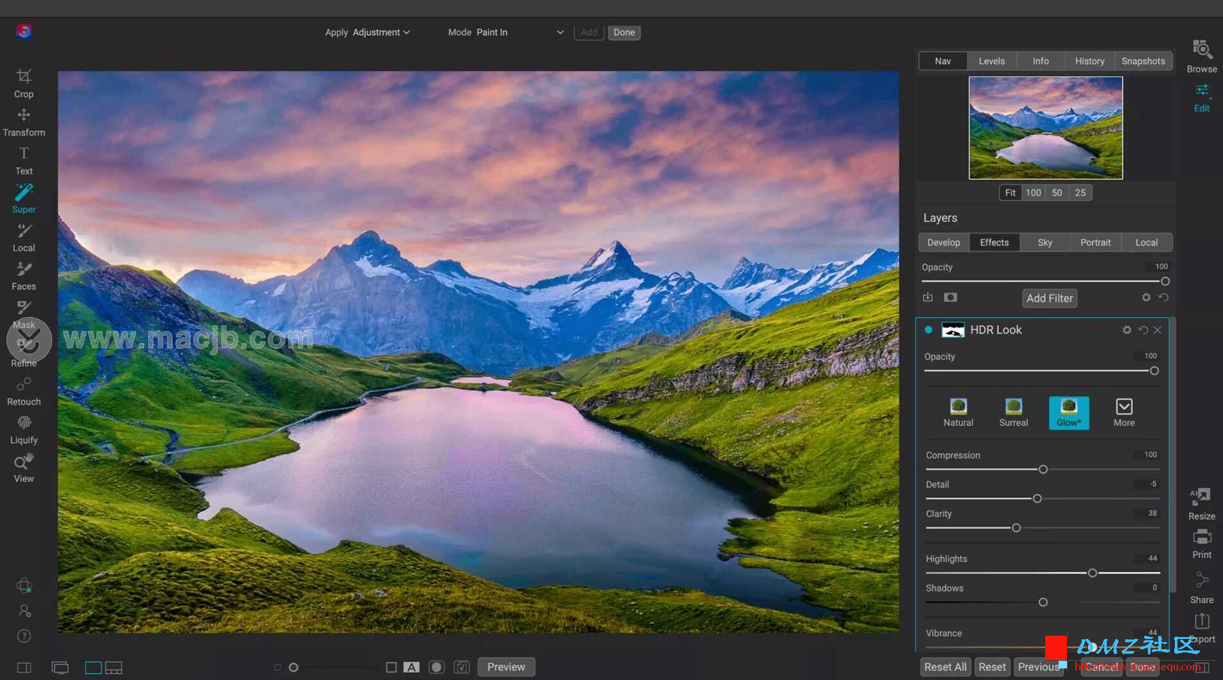Click the Reset All button
This screenshot has width=1223, height=680.
[x=945, y=667]
